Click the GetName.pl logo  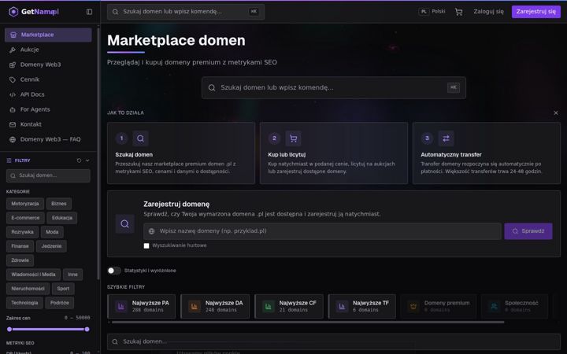pyautogui.click(x=34, y=12)
